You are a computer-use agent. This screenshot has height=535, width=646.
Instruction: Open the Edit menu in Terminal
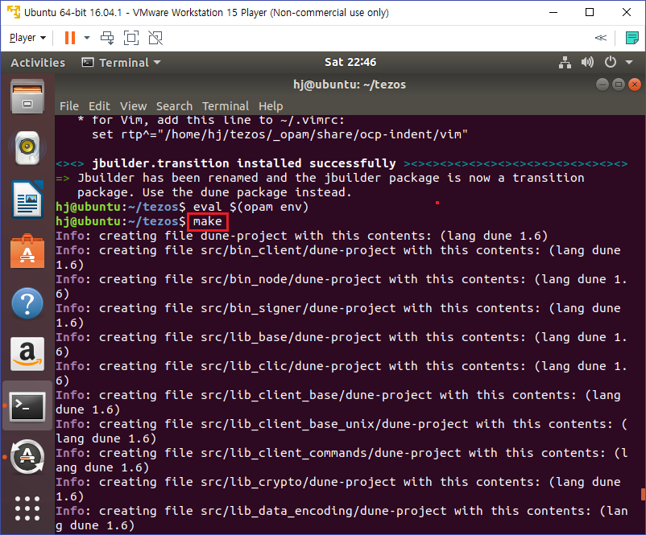pos(99,106)
